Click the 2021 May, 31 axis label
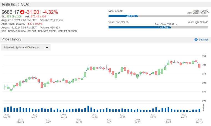 (x=35, y=116)
